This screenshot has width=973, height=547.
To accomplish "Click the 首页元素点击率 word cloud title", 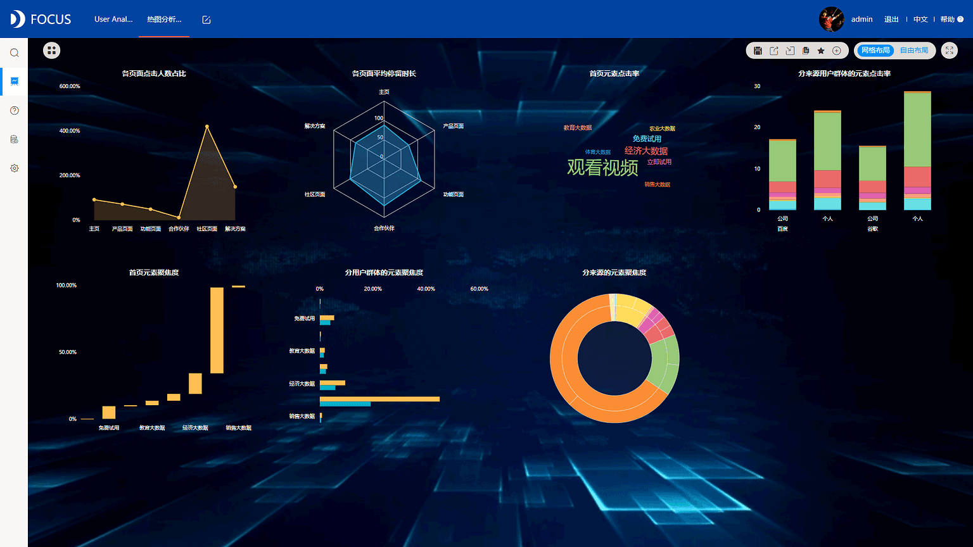I will pyautogui.click(x=614, y=73).
